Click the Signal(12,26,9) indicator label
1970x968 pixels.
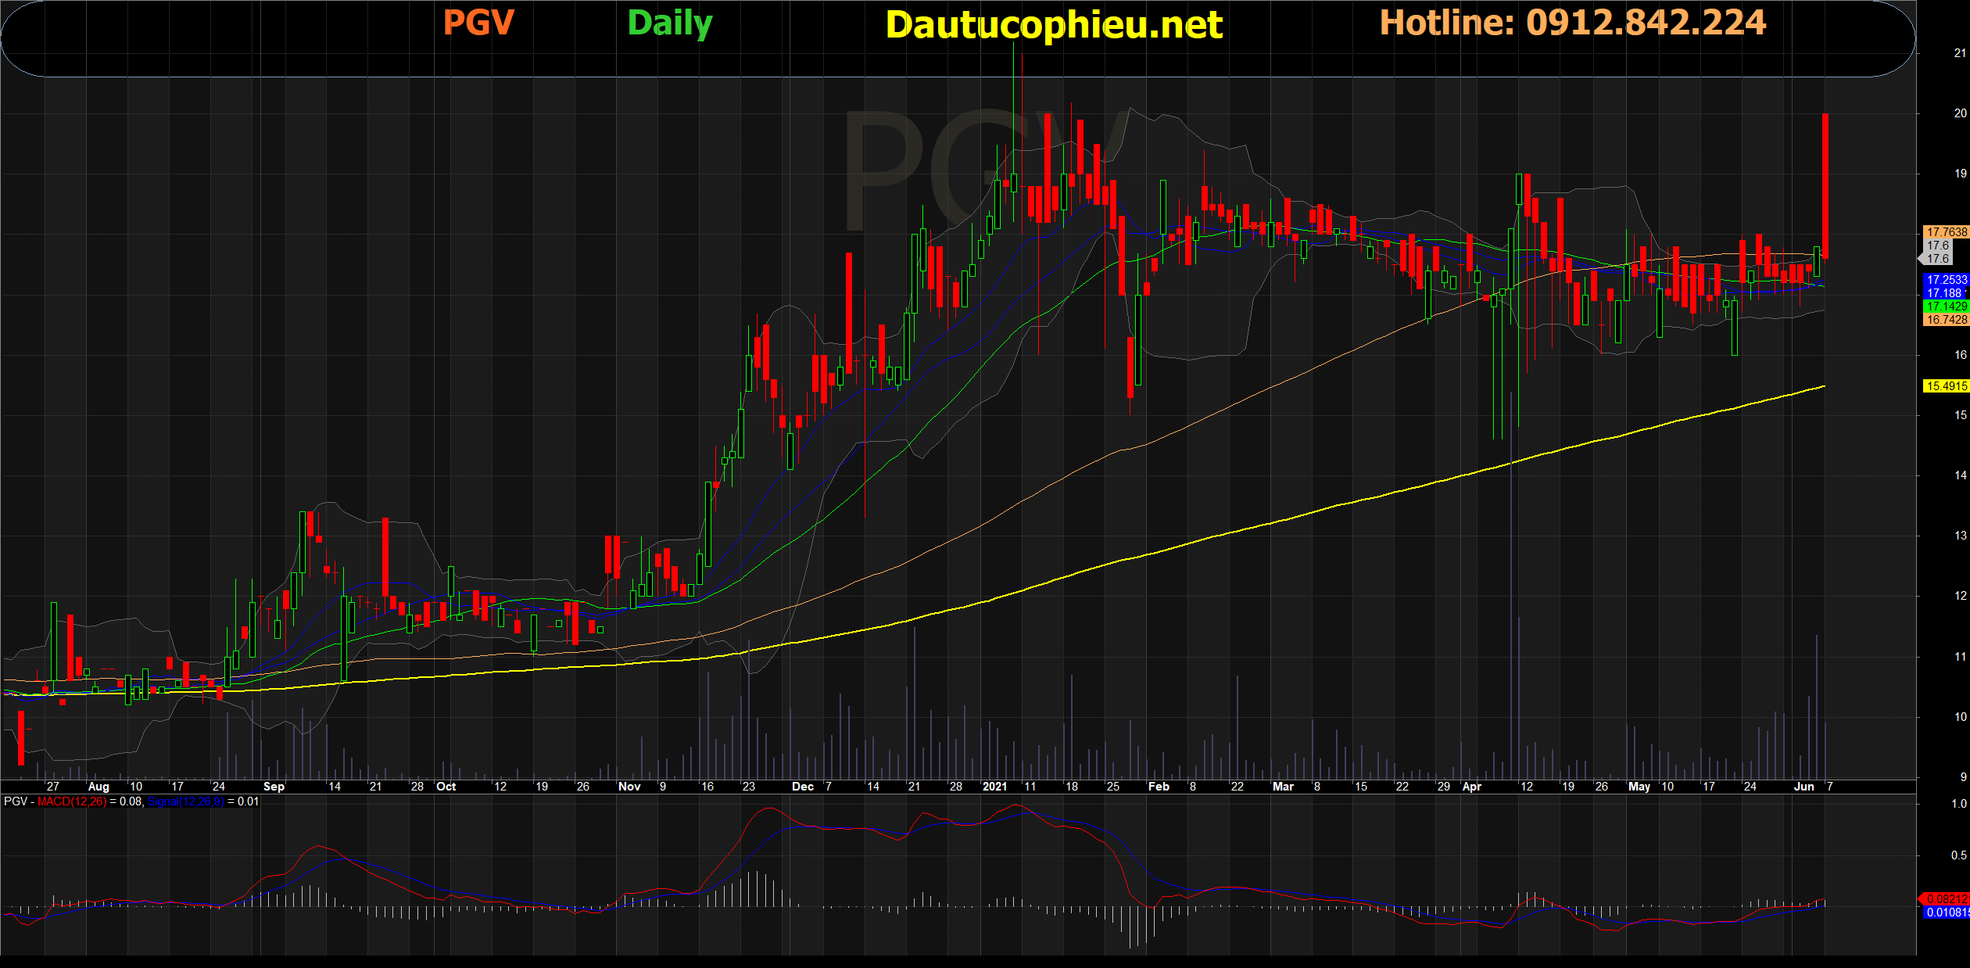click(185, 801)
